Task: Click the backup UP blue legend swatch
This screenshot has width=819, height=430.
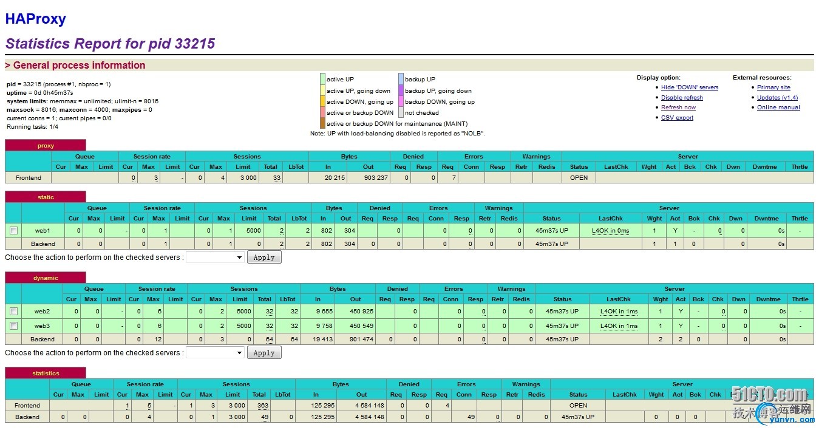Action: pos(401,80)
